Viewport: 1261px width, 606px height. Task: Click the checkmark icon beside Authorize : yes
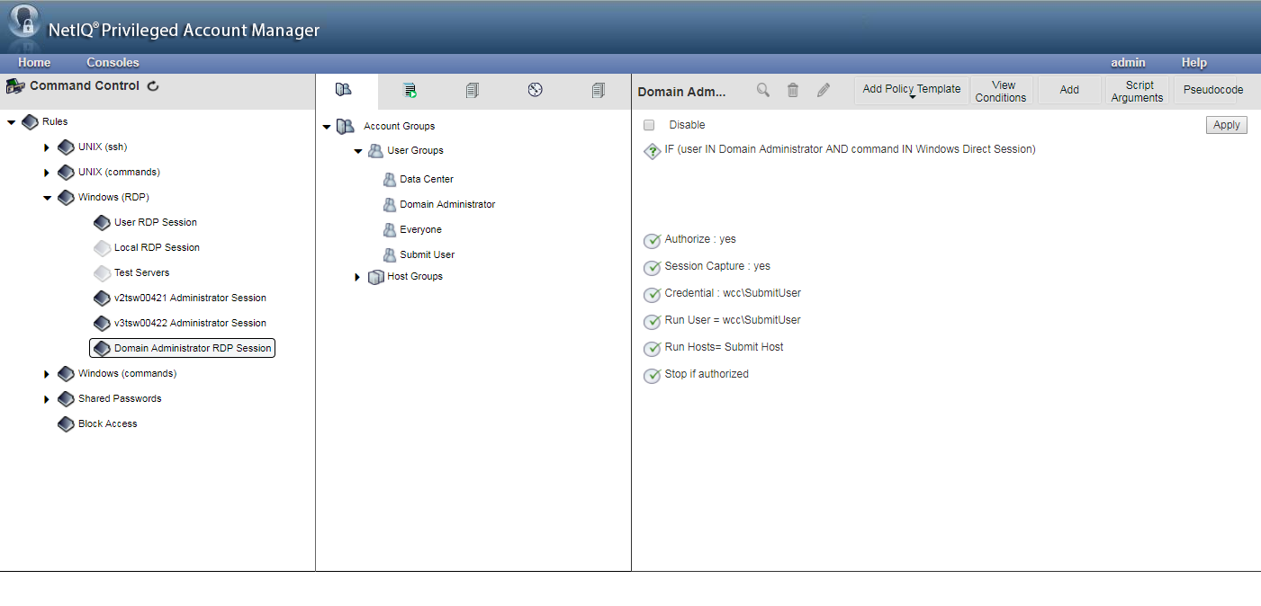653,241
